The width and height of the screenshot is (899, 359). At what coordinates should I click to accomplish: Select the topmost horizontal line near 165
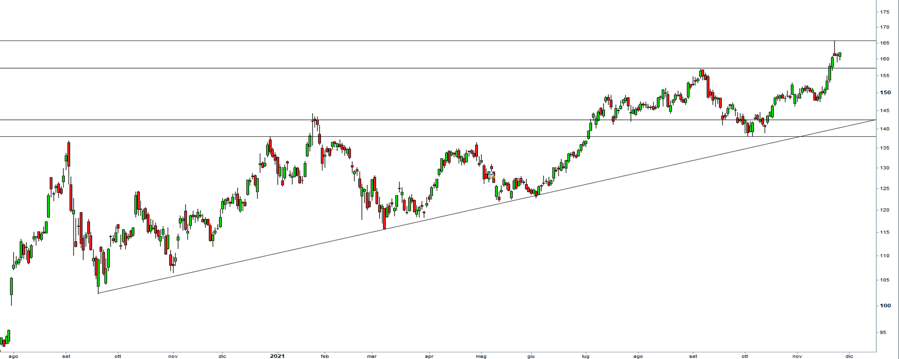(x=360, y=41)
